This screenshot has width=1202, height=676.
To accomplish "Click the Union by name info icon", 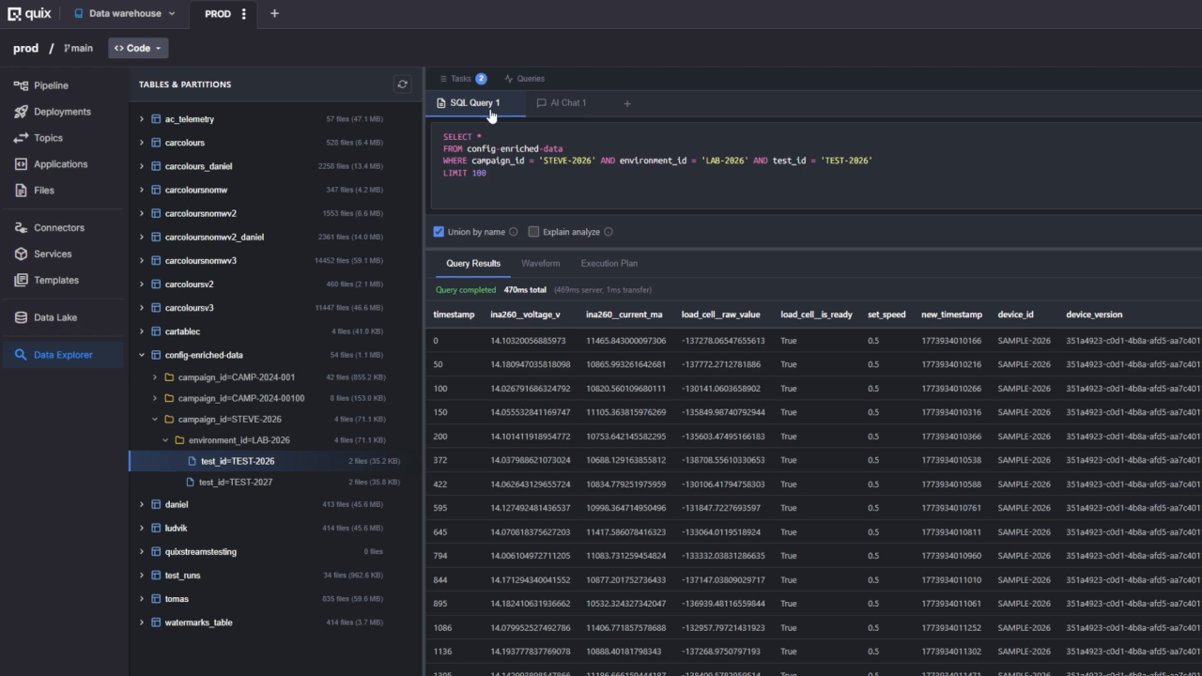I will 513,232.
